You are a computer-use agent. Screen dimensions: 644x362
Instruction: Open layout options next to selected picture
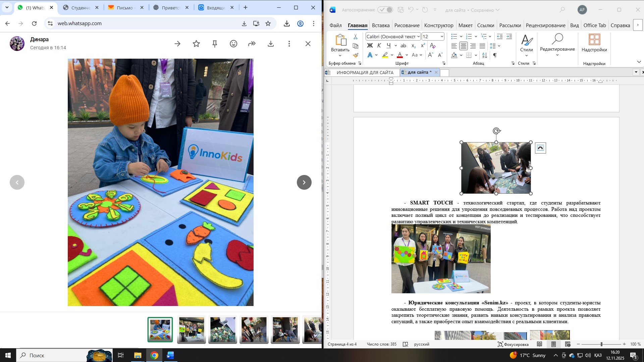point(540,148)
